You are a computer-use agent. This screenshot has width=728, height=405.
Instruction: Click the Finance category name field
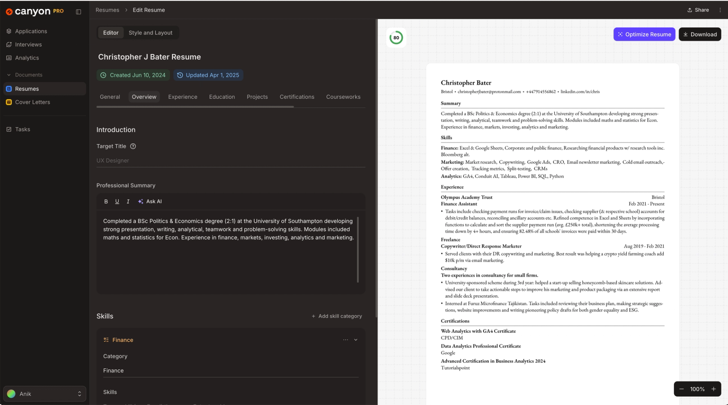(231, 371)
